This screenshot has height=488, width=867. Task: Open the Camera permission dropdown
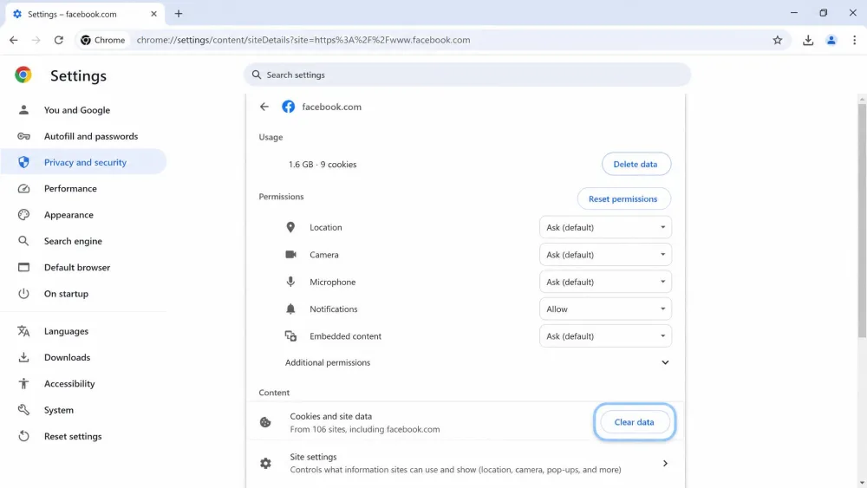click(x=605, y=255)
